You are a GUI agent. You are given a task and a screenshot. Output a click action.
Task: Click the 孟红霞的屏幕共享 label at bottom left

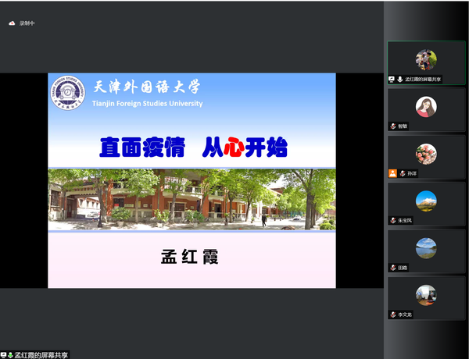coord(42,354)
